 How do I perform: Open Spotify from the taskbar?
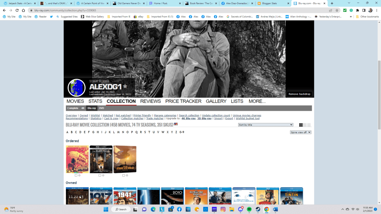coord(249,210)
